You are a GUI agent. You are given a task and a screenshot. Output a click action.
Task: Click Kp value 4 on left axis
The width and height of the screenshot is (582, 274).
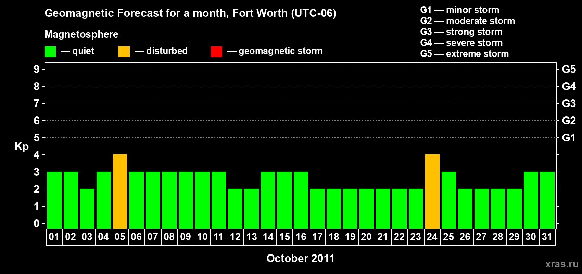click(x=37, y=155)
